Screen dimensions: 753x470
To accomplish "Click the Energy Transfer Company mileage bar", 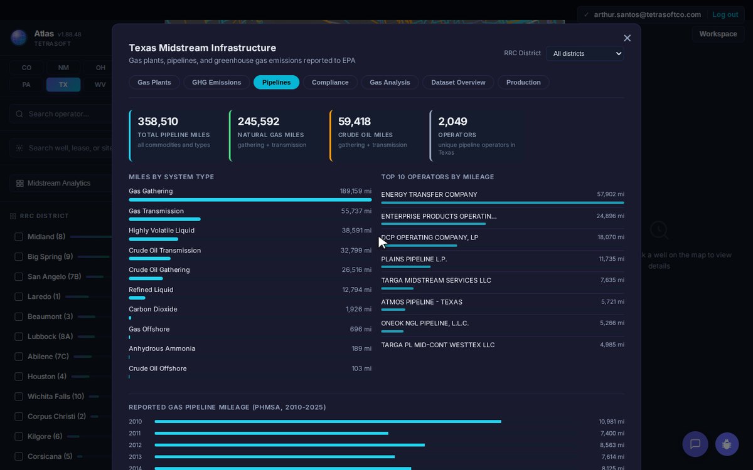I will click(503, 202).
